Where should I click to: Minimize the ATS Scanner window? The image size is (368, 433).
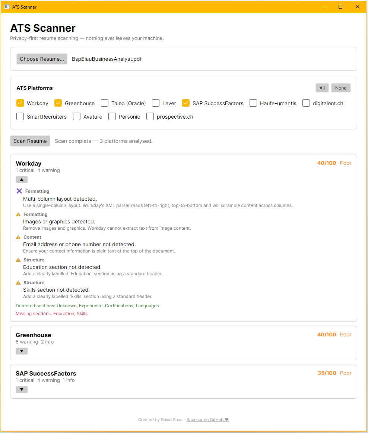pos(324,7)
